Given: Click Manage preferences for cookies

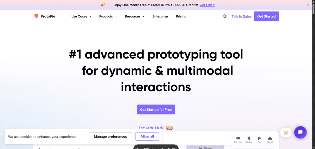Looking at the screenshot, I should (x=110, y=136).
